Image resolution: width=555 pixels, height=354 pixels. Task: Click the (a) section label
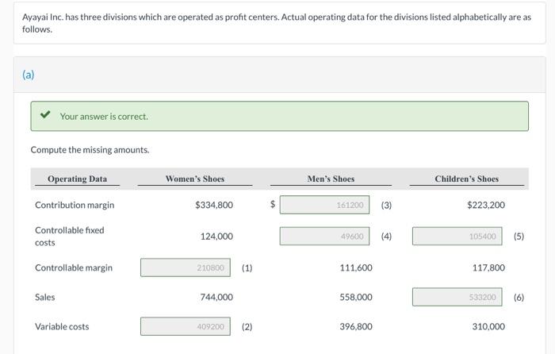pos(29,75)
